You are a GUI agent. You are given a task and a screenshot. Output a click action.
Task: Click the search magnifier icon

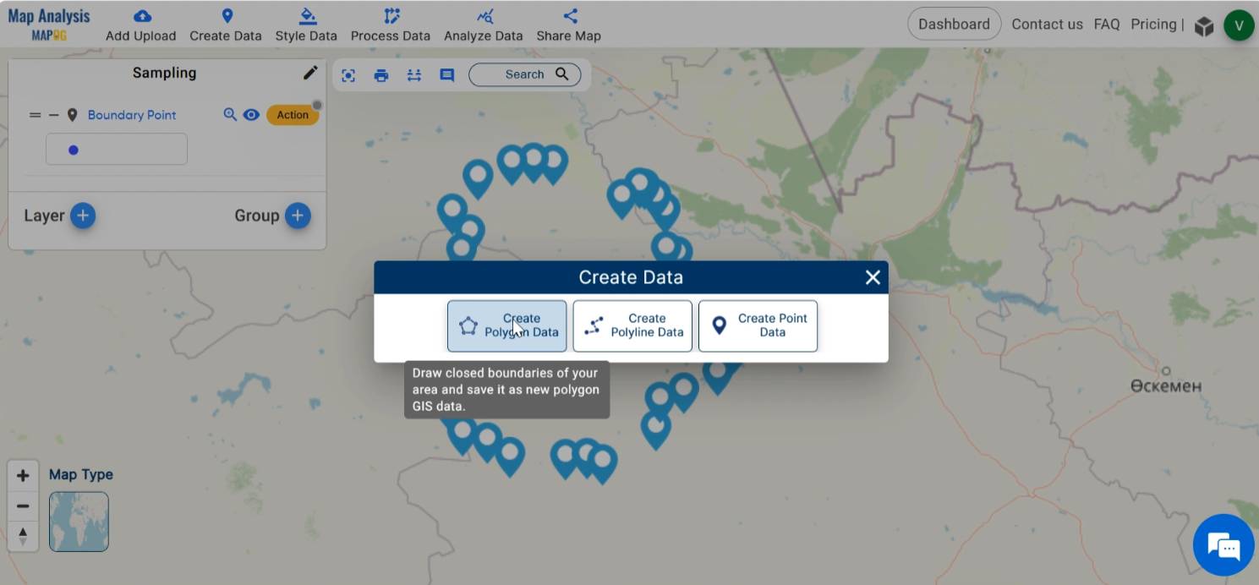(x=562, y=74)
